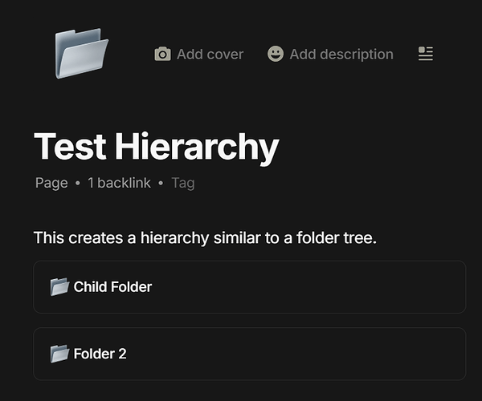Click the camera icon for cover
The image size is (482, 401).
(162, 55)
